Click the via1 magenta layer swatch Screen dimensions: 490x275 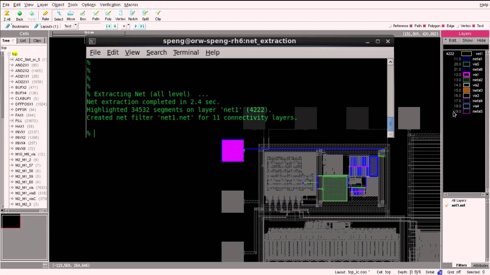coord(466,75)
